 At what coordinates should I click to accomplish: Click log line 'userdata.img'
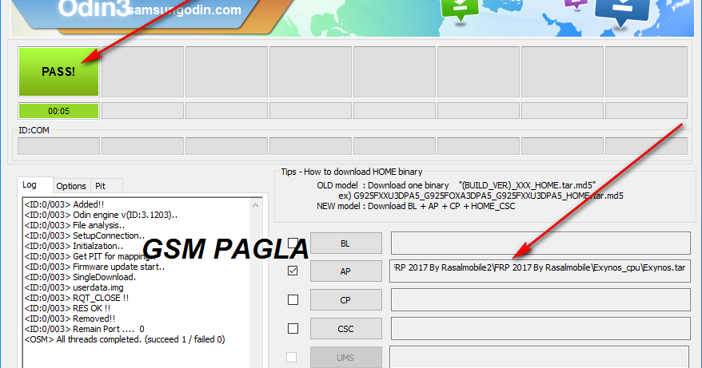tap(74, 287)
